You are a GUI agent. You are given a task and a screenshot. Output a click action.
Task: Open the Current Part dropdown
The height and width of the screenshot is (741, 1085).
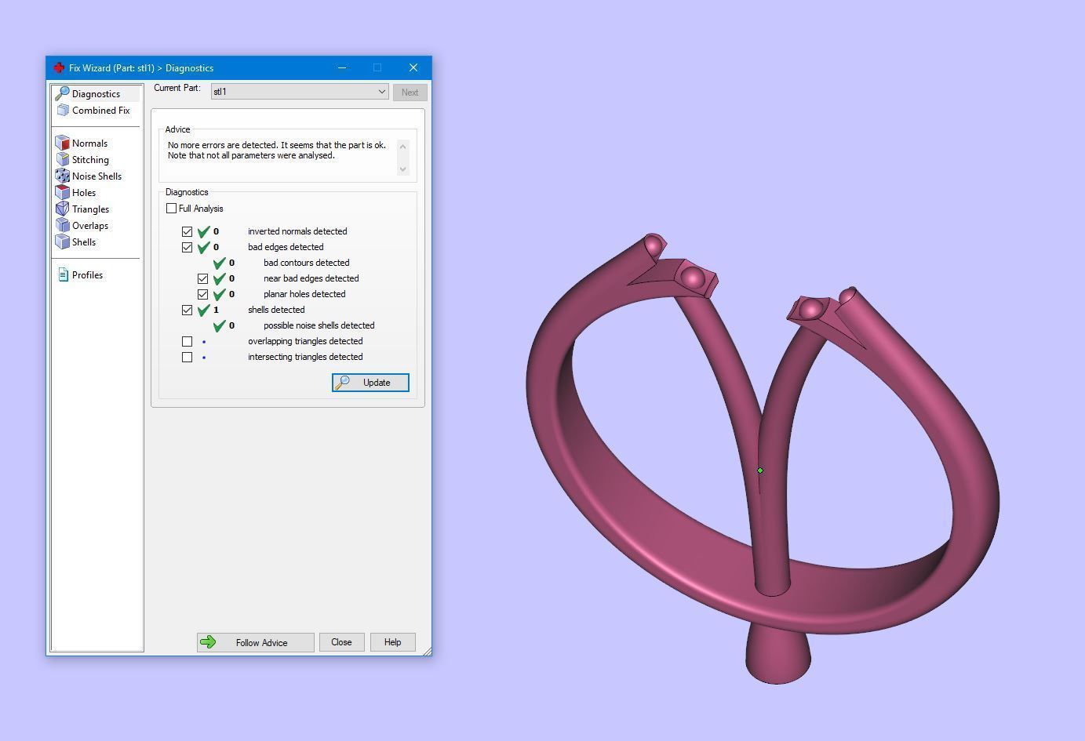pos(300,92)
